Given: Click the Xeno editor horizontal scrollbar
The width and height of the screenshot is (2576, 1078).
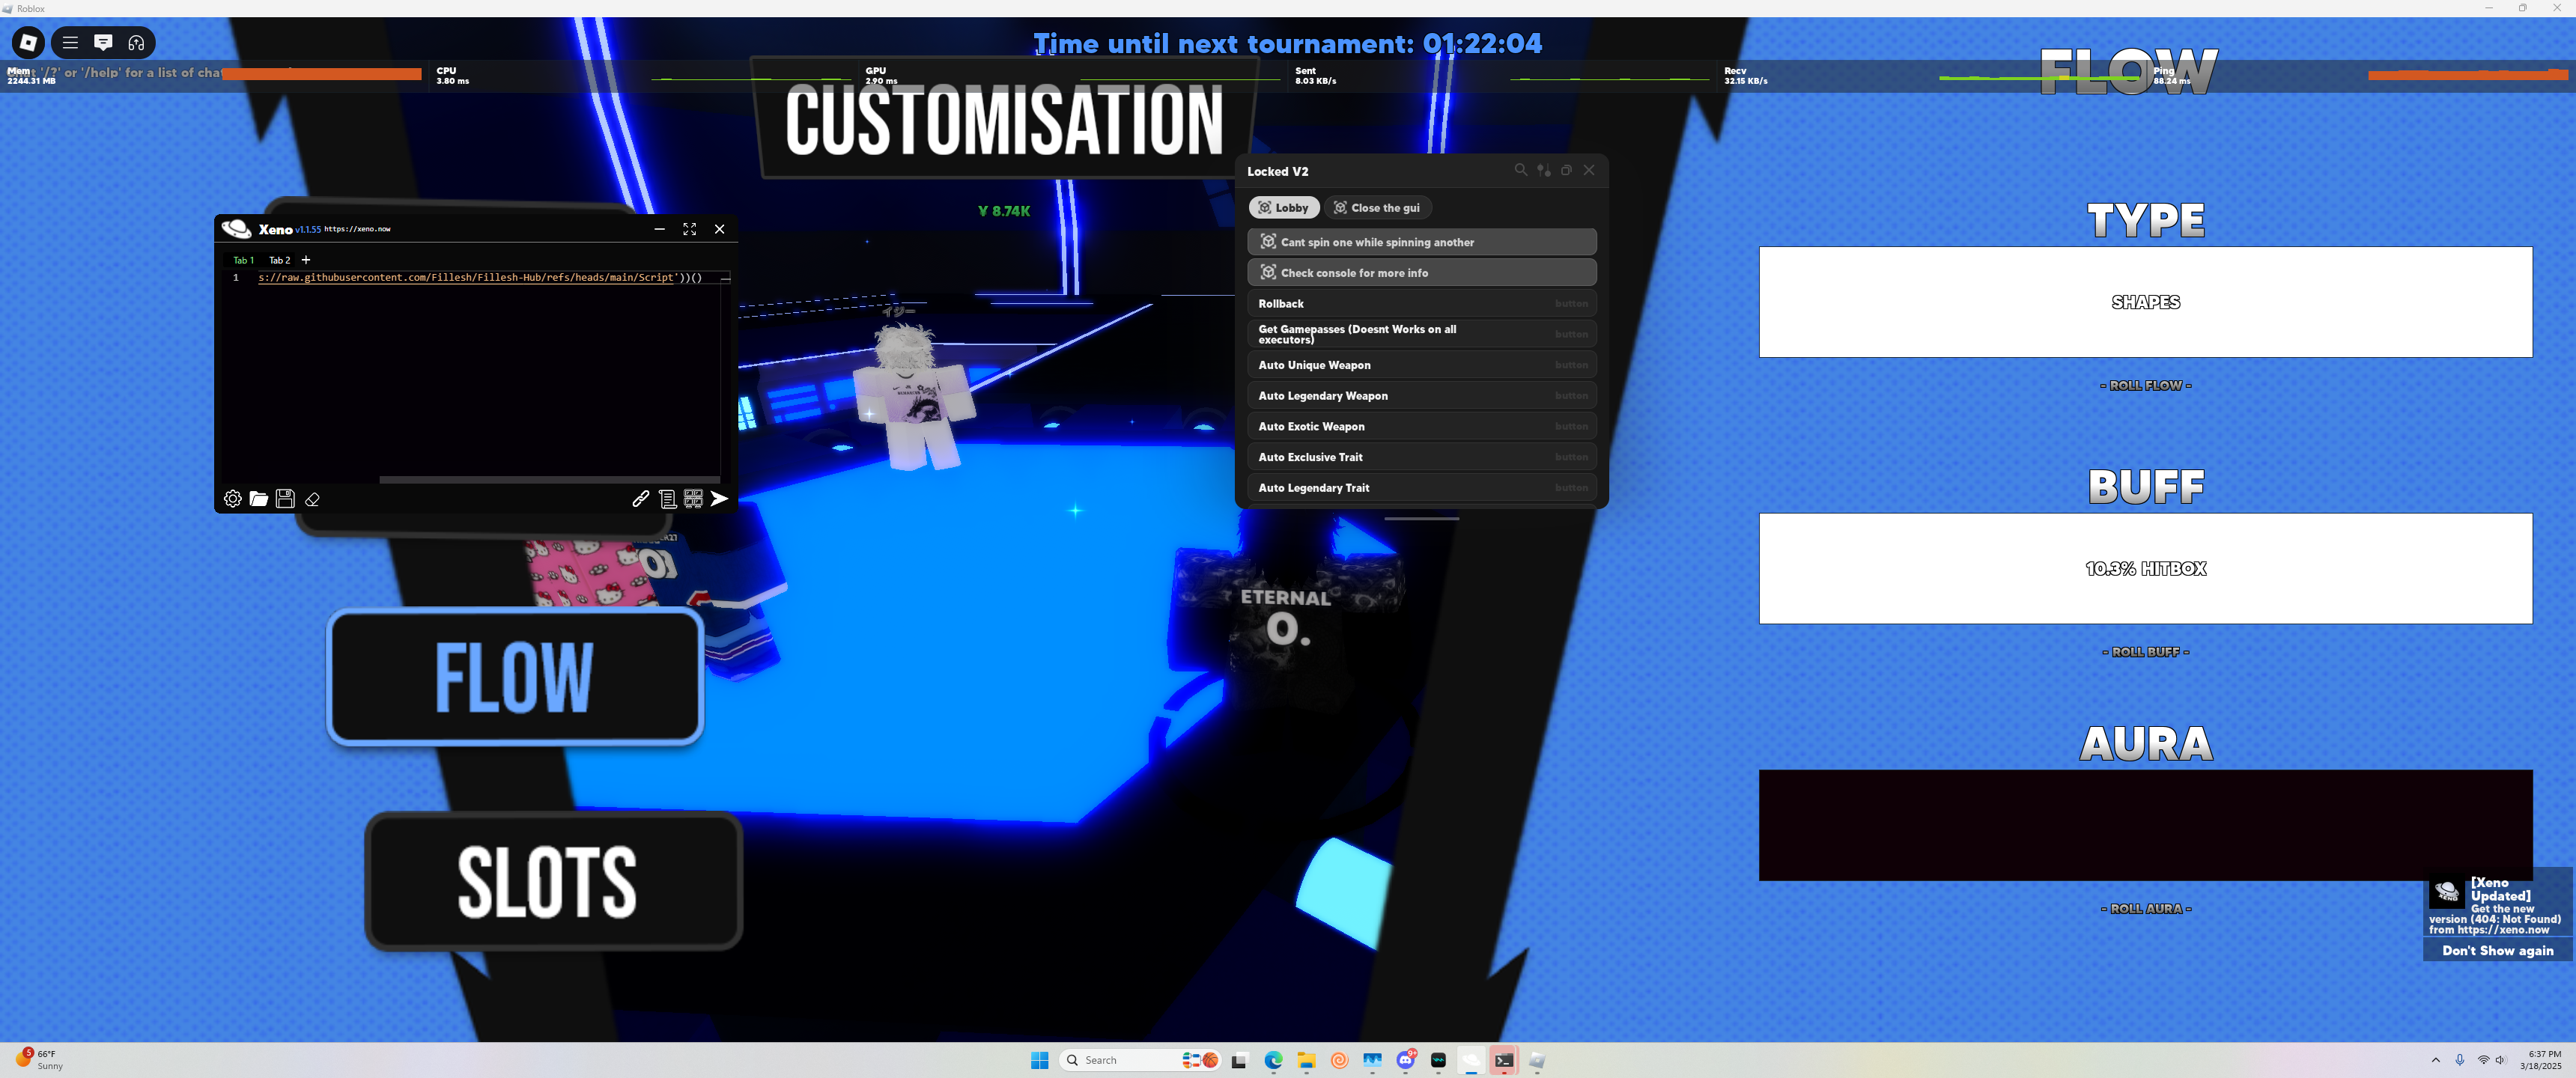Looking at the screenshot, I should (x=548, y=479).
